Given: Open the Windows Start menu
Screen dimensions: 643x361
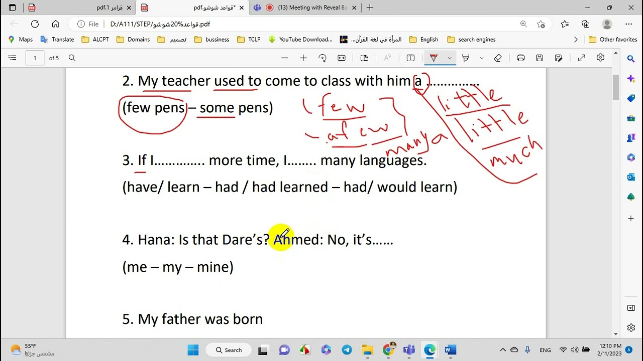Looking at the screenshot, I should tap(193, 350).
